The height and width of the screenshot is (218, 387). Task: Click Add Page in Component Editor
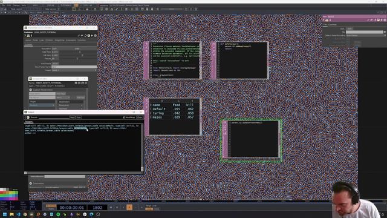click(x=60, y=94)
